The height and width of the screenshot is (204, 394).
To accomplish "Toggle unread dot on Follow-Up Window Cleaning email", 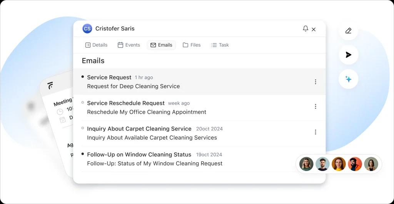I will [83, 154].
